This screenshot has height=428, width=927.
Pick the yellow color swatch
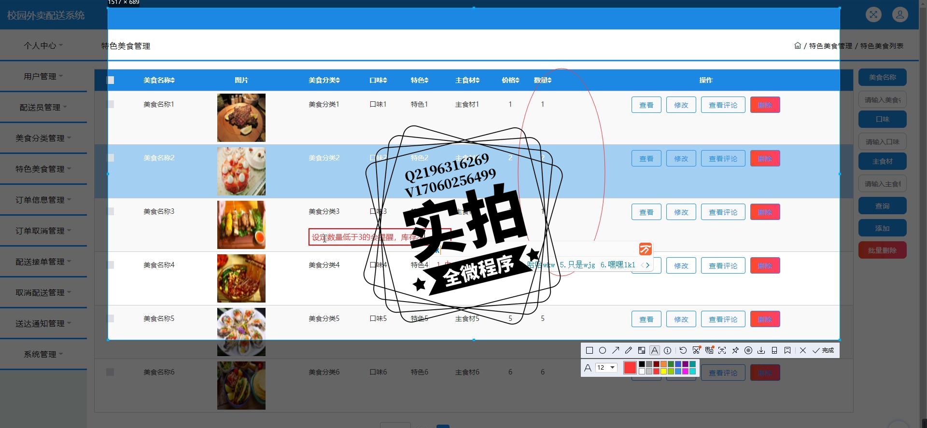pos(663,372)
